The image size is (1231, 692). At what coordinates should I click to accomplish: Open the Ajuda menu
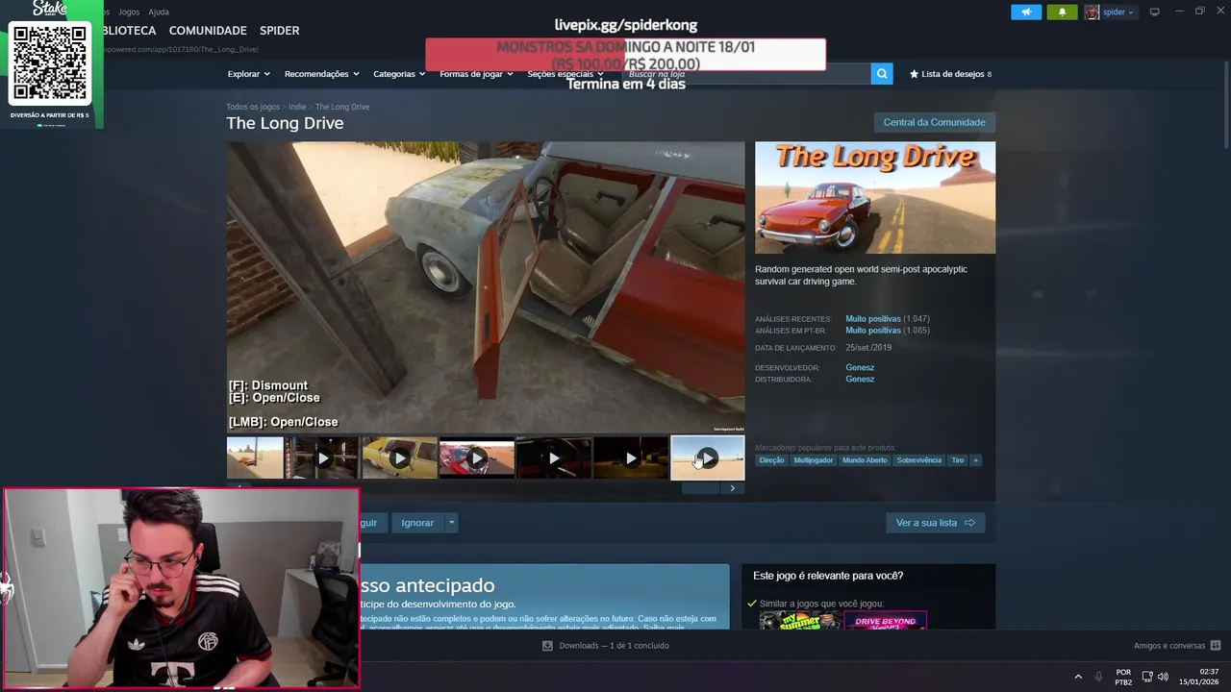pyautogui.click(x=159, y=12)
